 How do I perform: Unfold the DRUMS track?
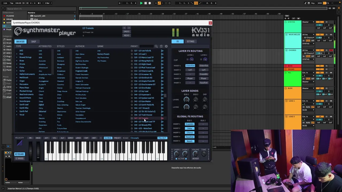[286, 69]
